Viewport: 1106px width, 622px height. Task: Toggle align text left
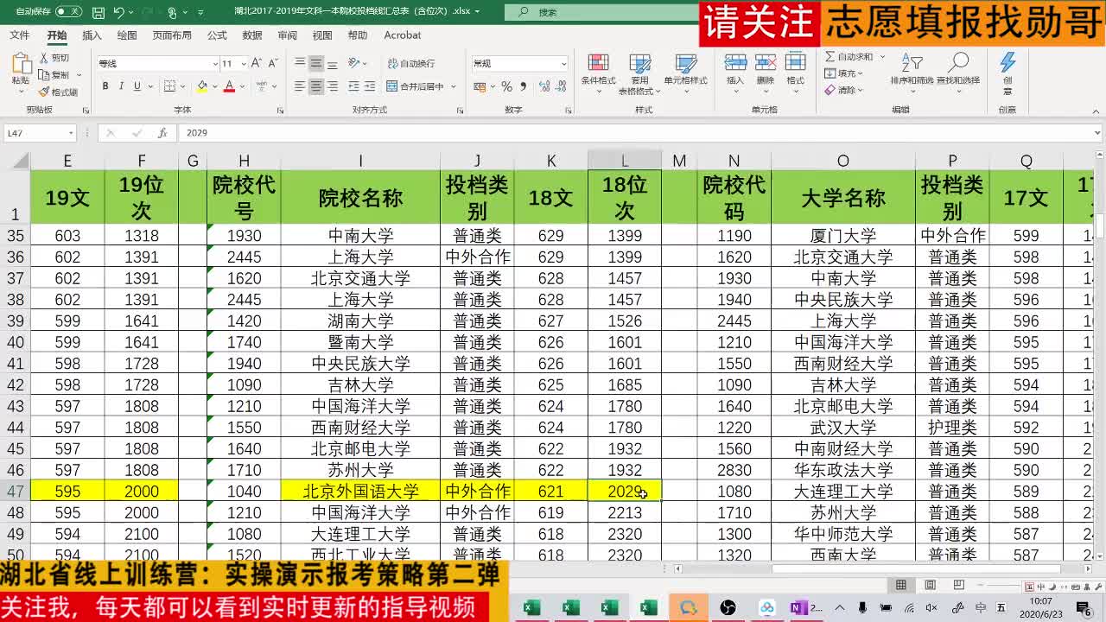tap(300, 86)
